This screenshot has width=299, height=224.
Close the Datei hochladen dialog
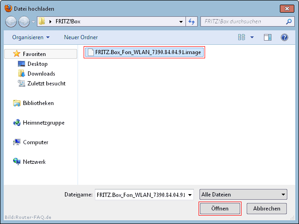(287, 8)
